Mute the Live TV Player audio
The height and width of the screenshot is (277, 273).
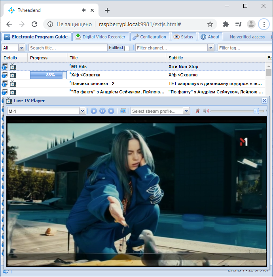coord(197,111)
